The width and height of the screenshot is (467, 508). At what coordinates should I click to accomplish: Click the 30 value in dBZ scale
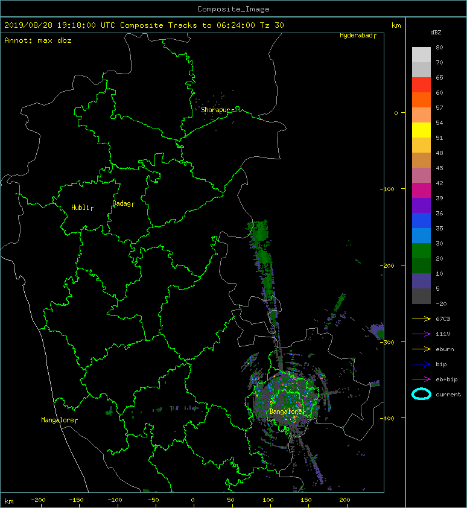click(x=439, y=243)
